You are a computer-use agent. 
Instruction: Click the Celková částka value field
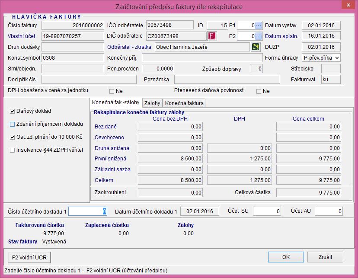[308, 193]
